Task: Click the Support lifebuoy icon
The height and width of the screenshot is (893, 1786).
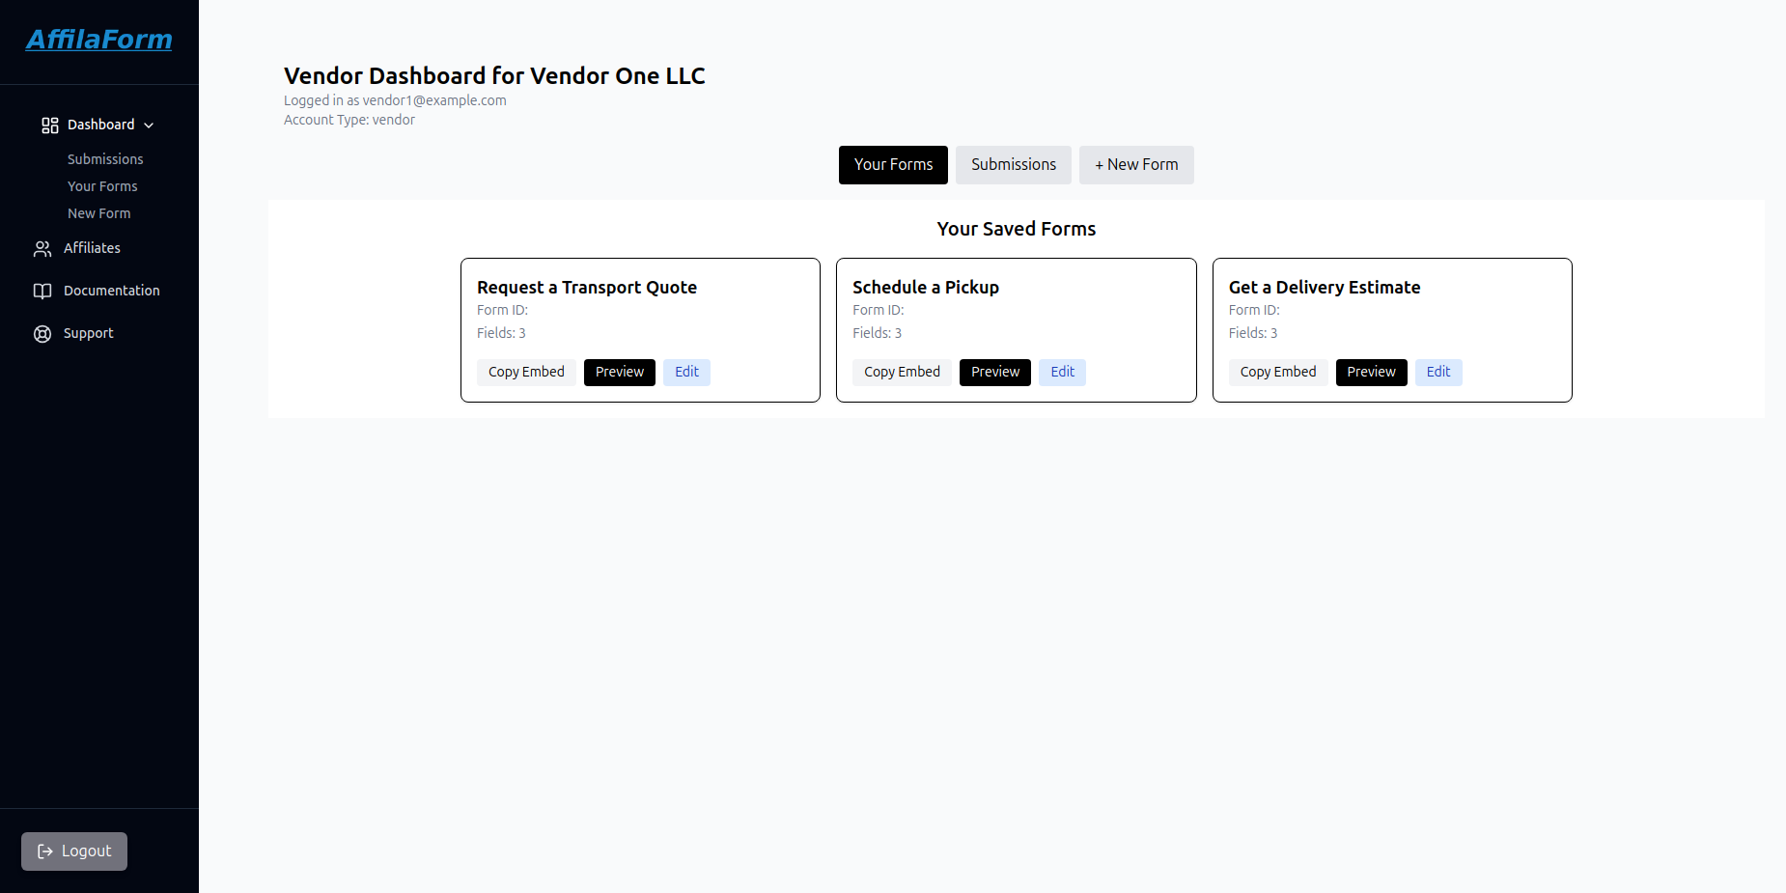Action: [x=42, y=334]
